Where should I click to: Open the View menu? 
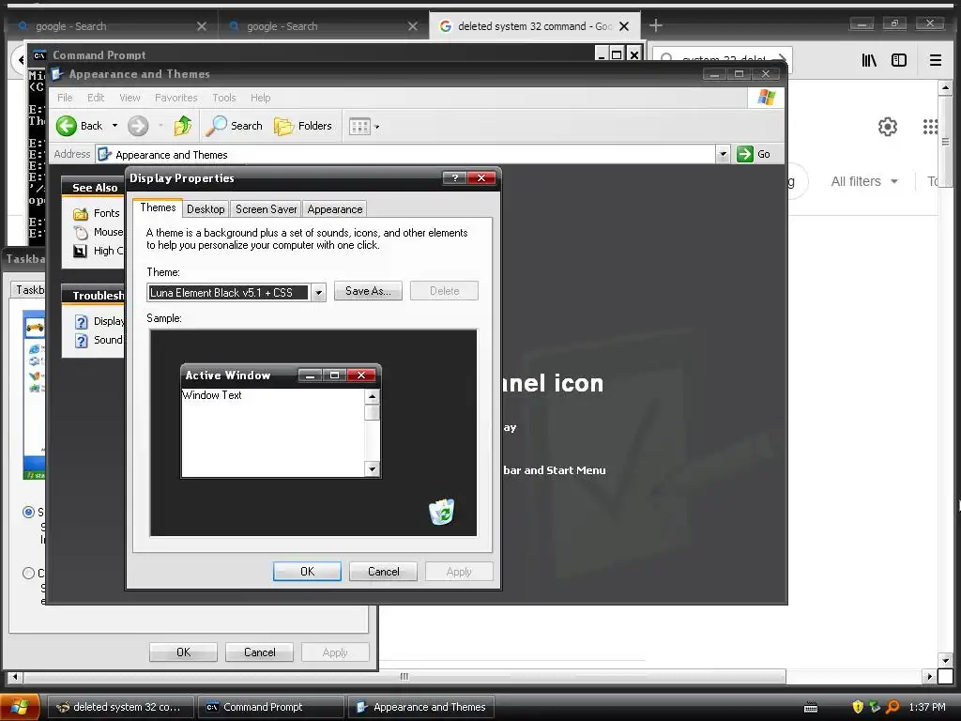(x=130, y=98)
